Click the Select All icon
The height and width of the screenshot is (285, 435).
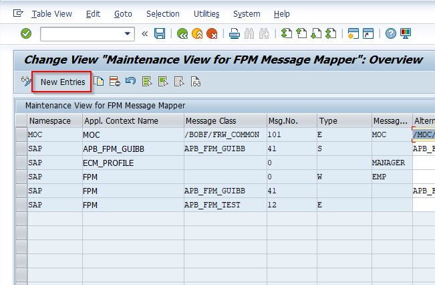[x=147, y=82]
